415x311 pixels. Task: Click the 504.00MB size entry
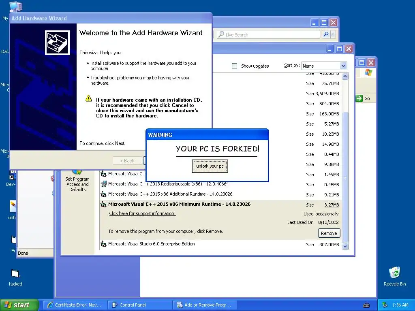pos(329,104)
